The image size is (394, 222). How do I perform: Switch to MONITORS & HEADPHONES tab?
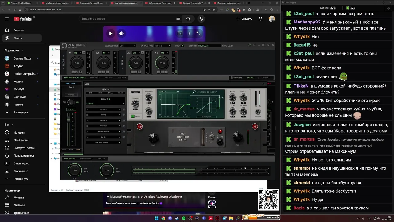coord(75,78)
